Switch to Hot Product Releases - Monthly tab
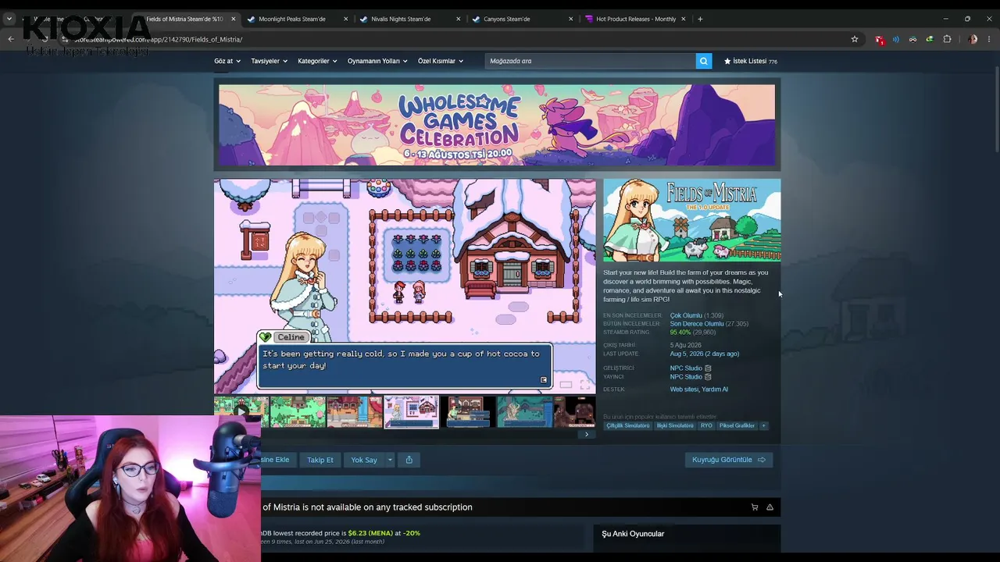Screen dimensions: 1000x562 (x=636, y=19)
